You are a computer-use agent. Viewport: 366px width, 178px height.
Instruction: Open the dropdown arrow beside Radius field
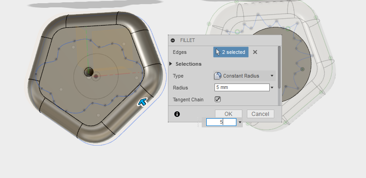[272, 88]
